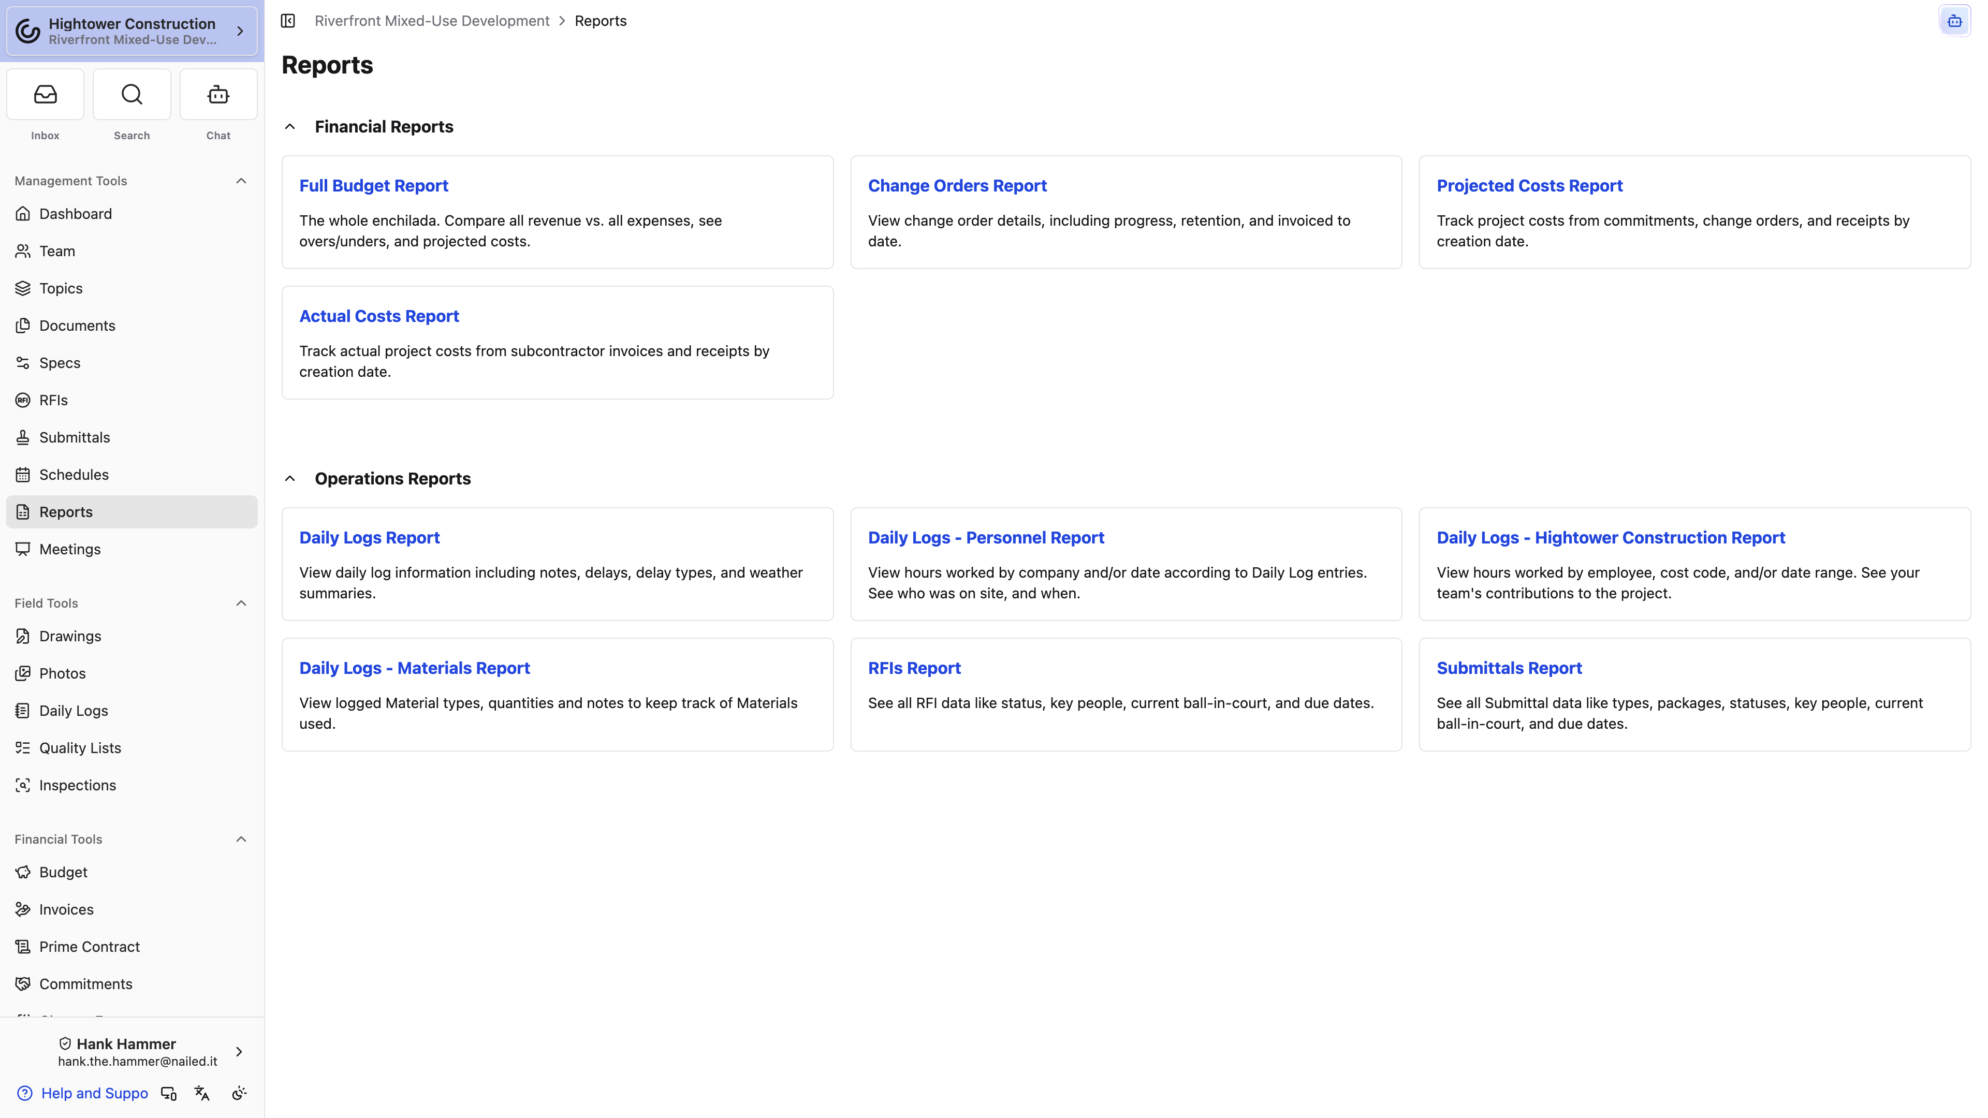
Task: Open the Inbox icon button
Action: coord(45,94)
